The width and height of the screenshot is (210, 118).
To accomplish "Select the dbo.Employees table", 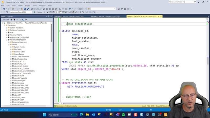I will point(20,81).
